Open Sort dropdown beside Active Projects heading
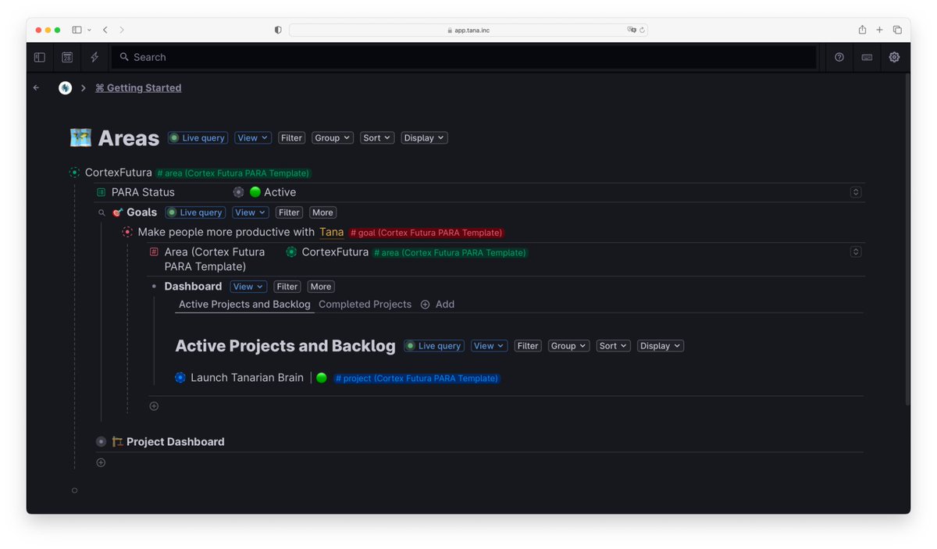This screenshot has height=549, width=937. tap(613, 346)
